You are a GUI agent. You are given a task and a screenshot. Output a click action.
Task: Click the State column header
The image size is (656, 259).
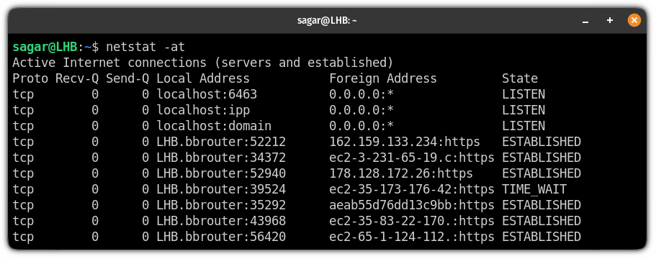click(x=520, y=78)
